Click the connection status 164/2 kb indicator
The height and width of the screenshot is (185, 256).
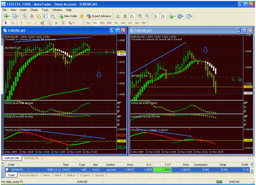point(227,182)
